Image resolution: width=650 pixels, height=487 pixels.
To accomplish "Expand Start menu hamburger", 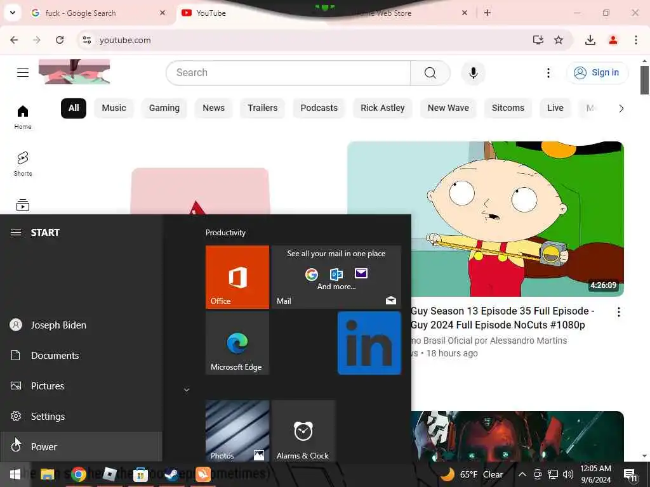I will click(16, 232).
